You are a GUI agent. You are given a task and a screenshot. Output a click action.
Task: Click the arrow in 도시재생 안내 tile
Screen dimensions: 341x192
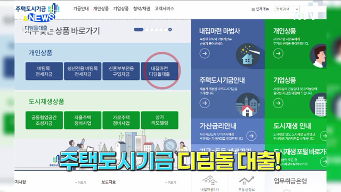[x=324, y=136]
